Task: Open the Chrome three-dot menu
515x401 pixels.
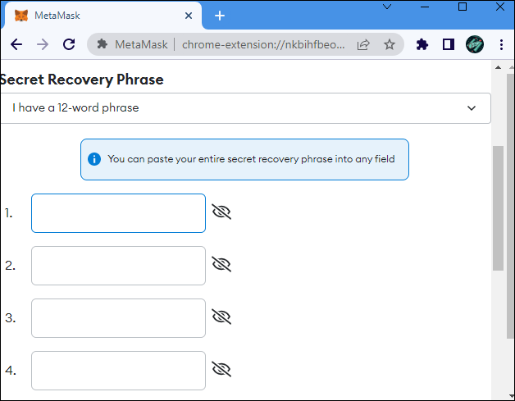Action: tap(500, 44)
